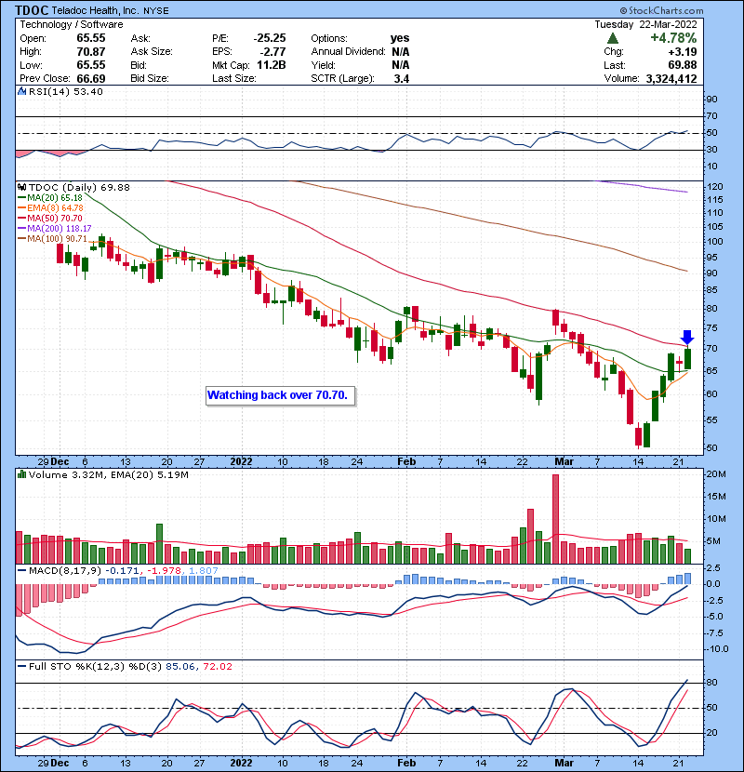Click the Last price 69.88 value
This screenshot has width=744, height=772.
click(x=682, y=65)
